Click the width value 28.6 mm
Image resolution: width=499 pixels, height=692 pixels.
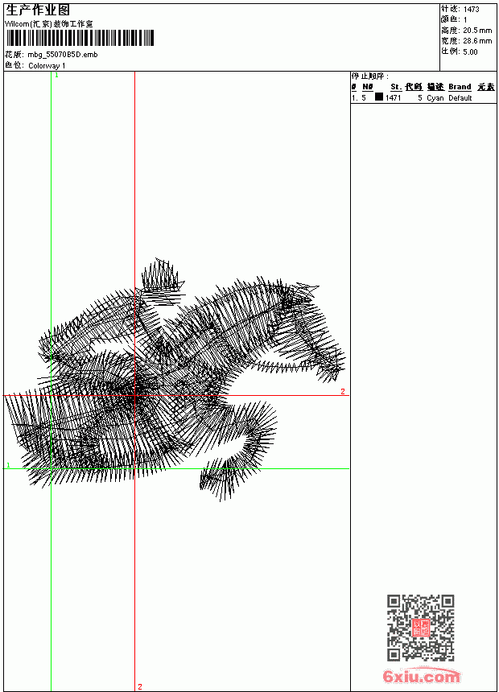pyautogui.click(x=477, y=41)
